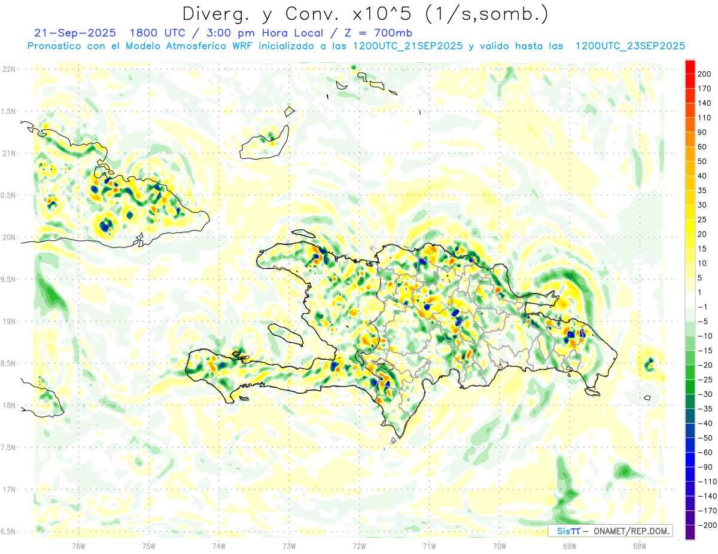The width and height of the screenshot is (718, 554).
Task: Click the '69W' longitude label
Action: tap(570, 546)
